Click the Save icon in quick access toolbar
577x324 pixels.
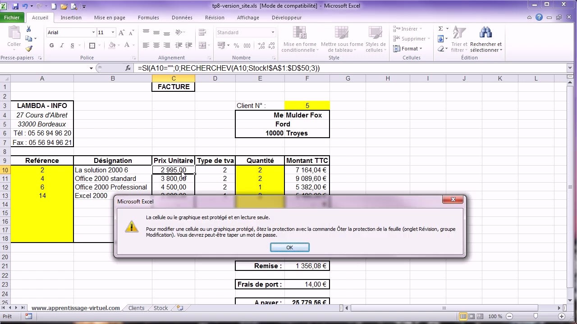15,6
